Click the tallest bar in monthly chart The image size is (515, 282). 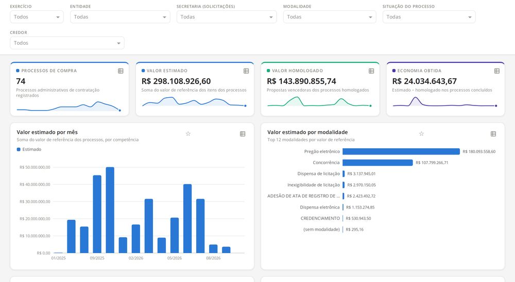110,210
